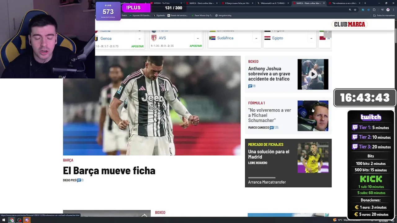Viewport: 397px width, 223px height.
Task: Open 'Razer Mouse Grip T...' bookmark
Action: pyautogui.click(x=202, y=15)
